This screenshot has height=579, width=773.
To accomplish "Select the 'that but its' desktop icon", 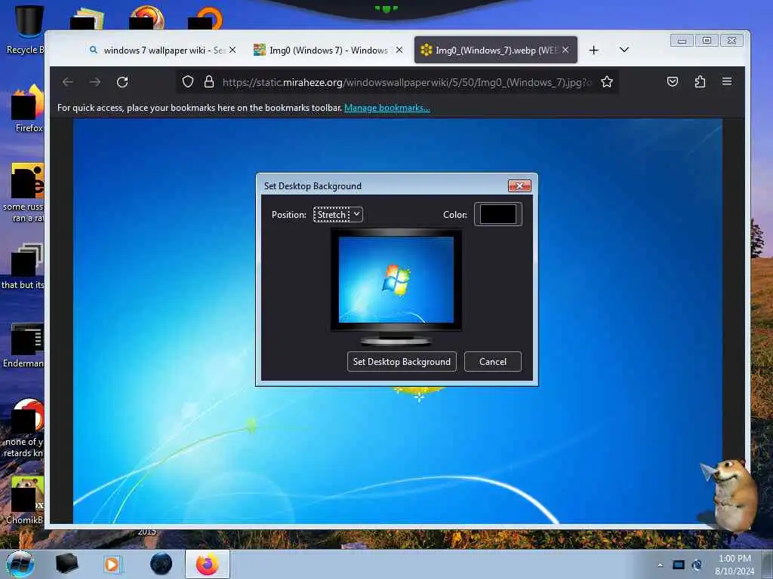I will click(x=23, y=266).
